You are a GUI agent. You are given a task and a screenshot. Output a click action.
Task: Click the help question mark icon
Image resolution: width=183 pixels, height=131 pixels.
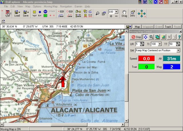(x=179, y=37)
